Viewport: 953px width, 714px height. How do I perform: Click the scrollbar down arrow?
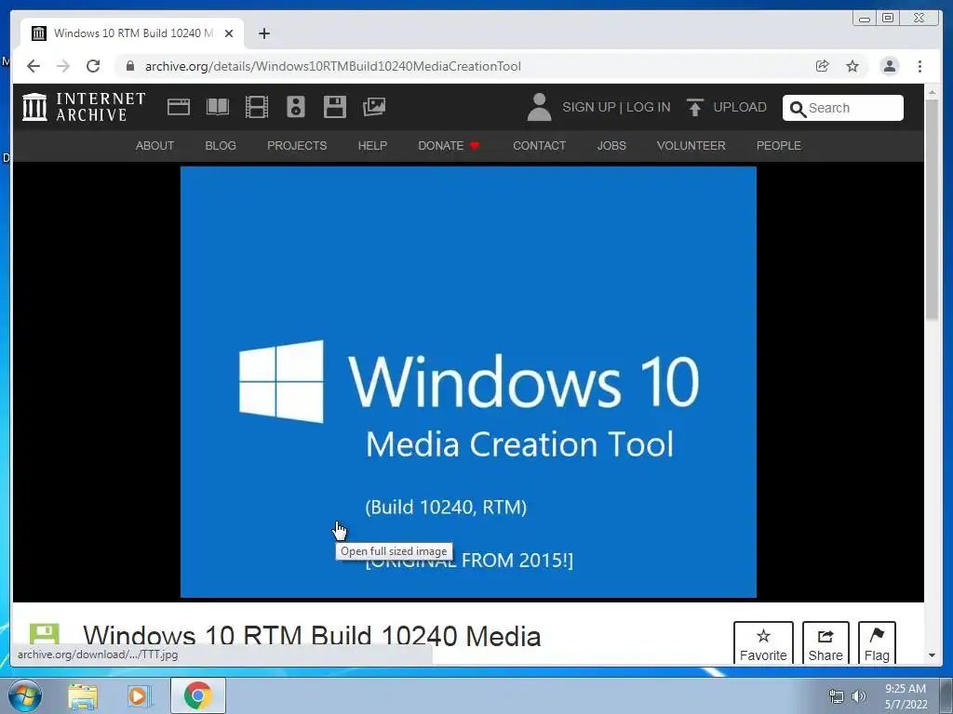(932, 655)
